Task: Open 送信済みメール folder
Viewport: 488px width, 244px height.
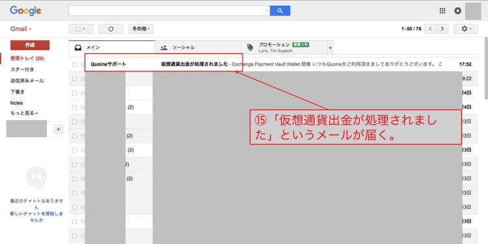Action: tap(27, 80)
